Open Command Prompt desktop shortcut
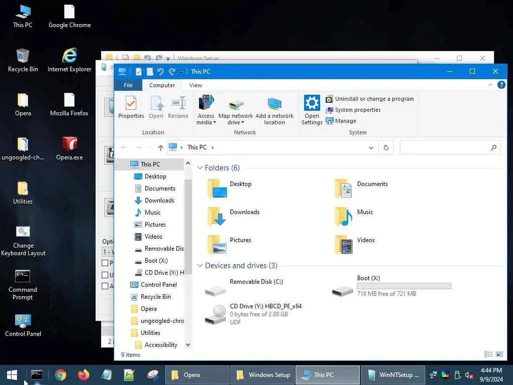Image resolution: width=513 pixels, height=385 pixels. (x=23, y=285)
